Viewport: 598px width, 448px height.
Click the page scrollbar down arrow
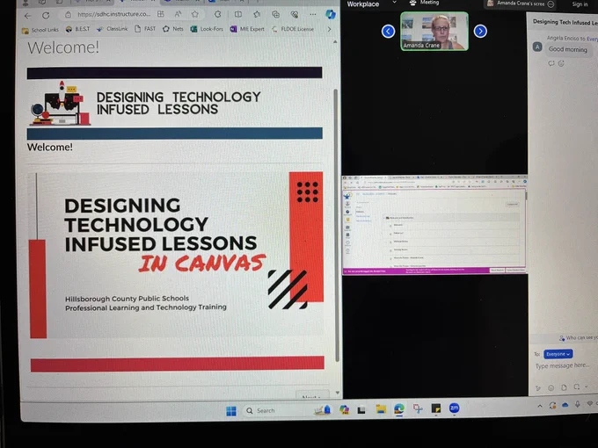coord(337,393)
